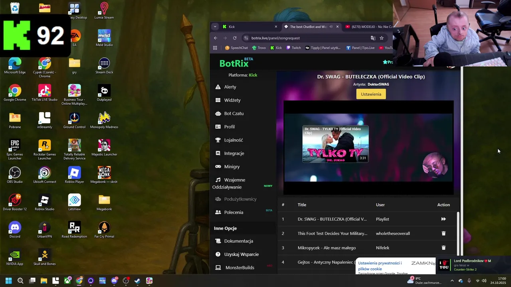Click the botrix.live address bar
Image resolution: width=511 pixels, height=287 pixels.
pos(307,38)
